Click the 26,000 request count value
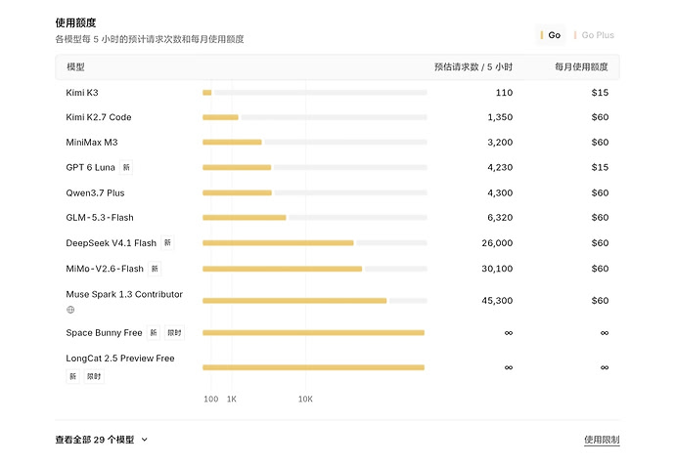The height and width of the screenshot is (465, 675). (x=497, y=243)
